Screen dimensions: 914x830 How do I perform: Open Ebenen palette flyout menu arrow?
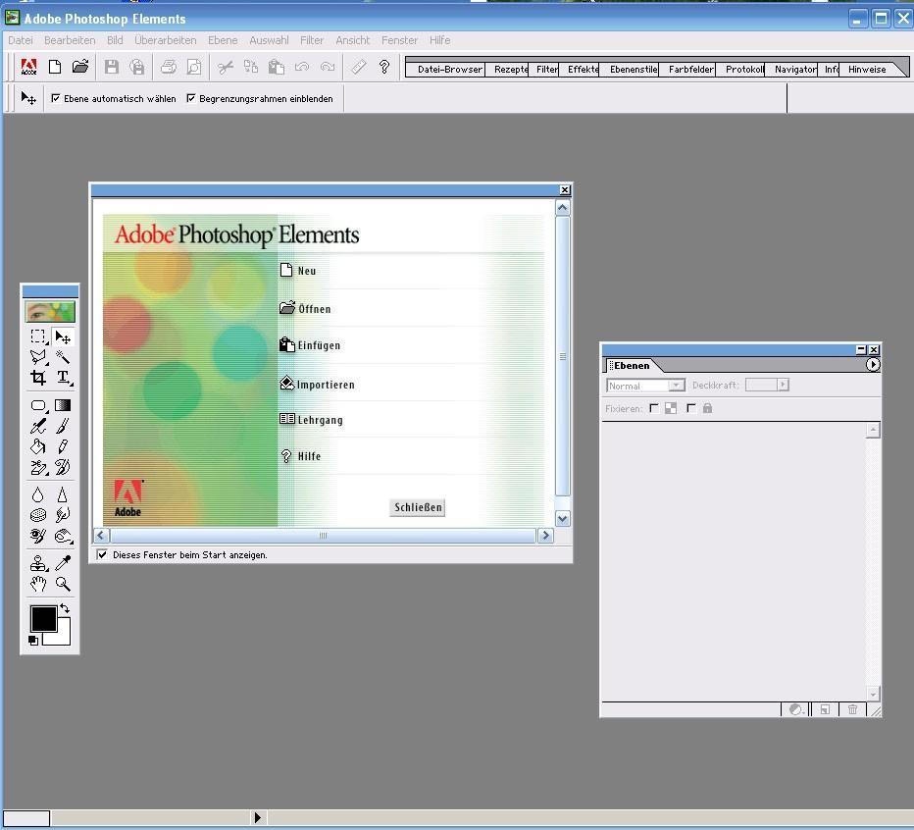tap(873, 365)
